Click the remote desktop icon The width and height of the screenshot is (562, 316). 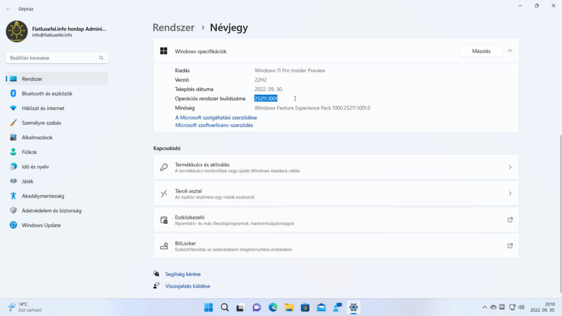(x=164, y=194)
